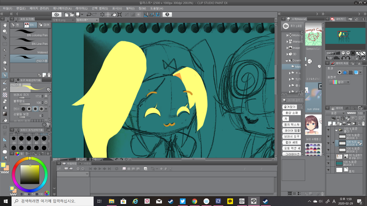This screenshot has height=206, width=367.
Task: Select the Watered brush
Action: [29, 50]
